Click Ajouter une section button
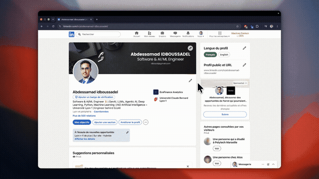The height and width of the screenshot is (179, 319). pos(105,122)
